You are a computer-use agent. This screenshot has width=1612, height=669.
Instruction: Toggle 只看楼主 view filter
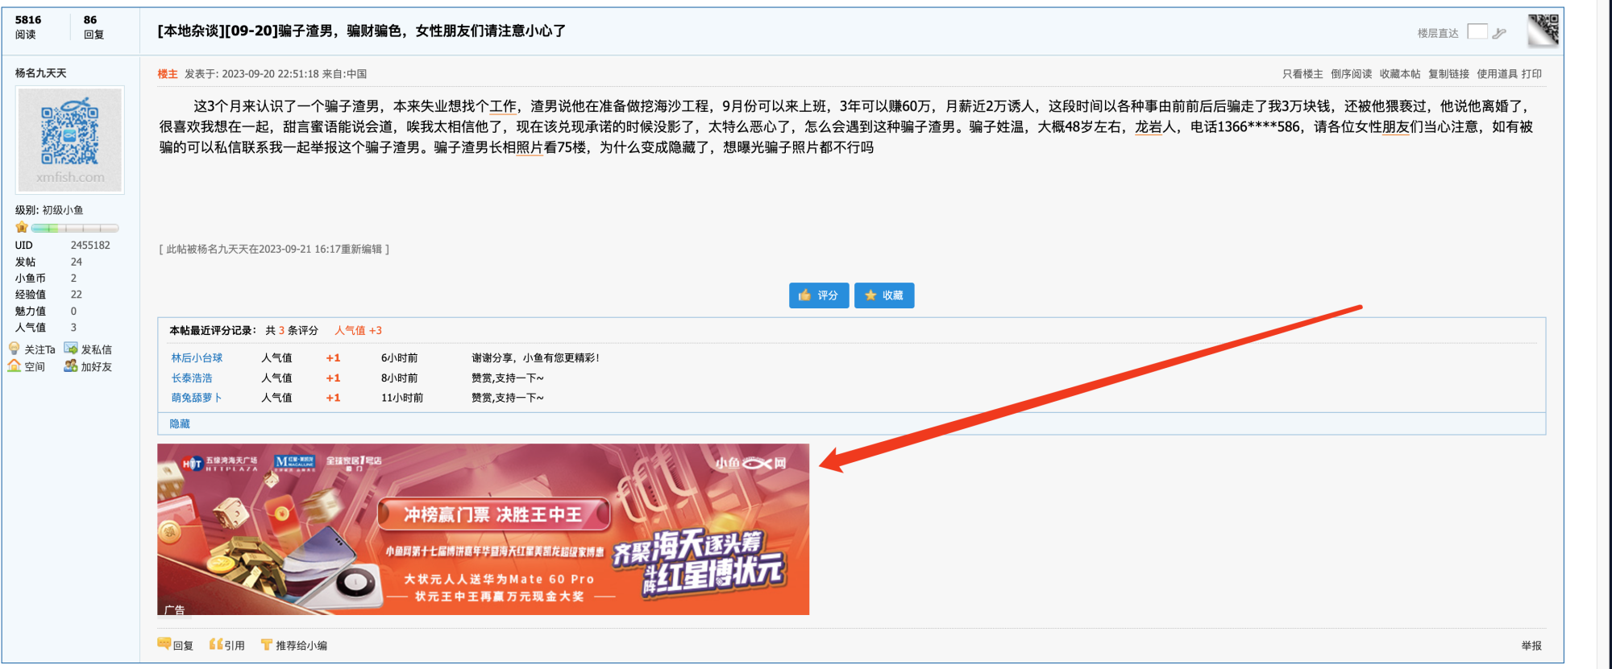point(1302,74)
